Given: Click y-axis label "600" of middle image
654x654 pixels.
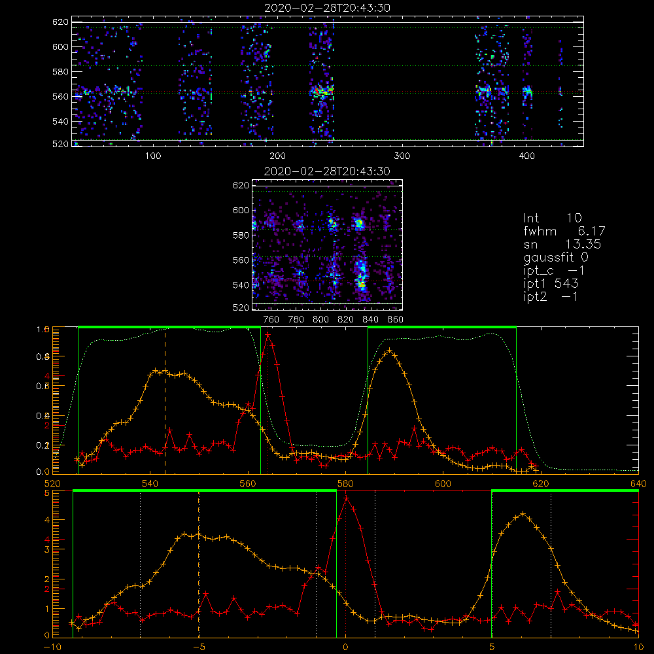Looking at the screenshot, I should [x=241, y=210].
